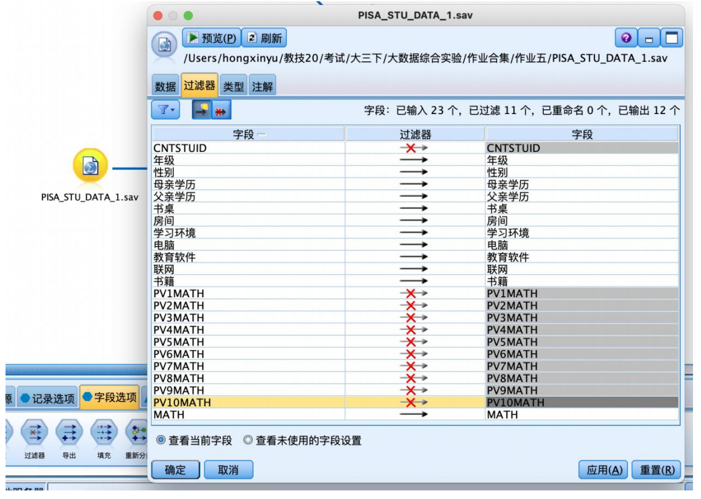Open help with the question mark icon

626,38
